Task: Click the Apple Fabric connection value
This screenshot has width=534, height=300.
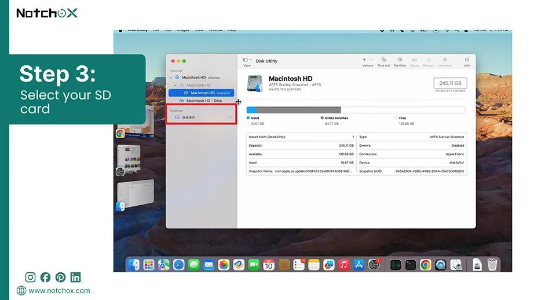Action: click(455, 154)
